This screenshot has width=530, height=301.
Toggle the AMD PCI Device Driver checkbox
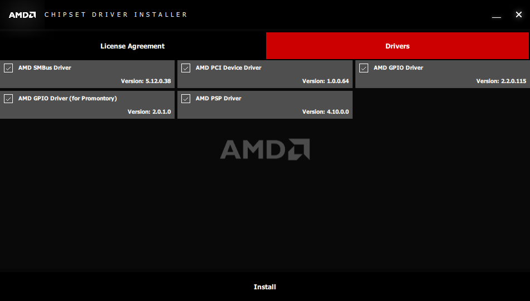[186, 68]
